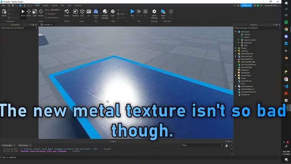Viewport: 291px width, 164px height.
Task: Activate the Move tool
Action: point(29,13)
